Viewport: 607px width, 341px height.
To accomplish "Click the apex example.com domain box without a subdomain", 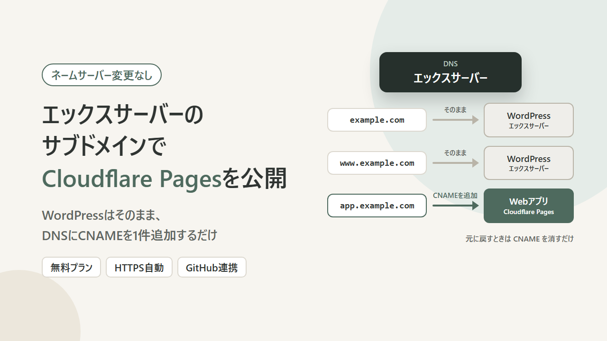I will (x=377, y=120).
